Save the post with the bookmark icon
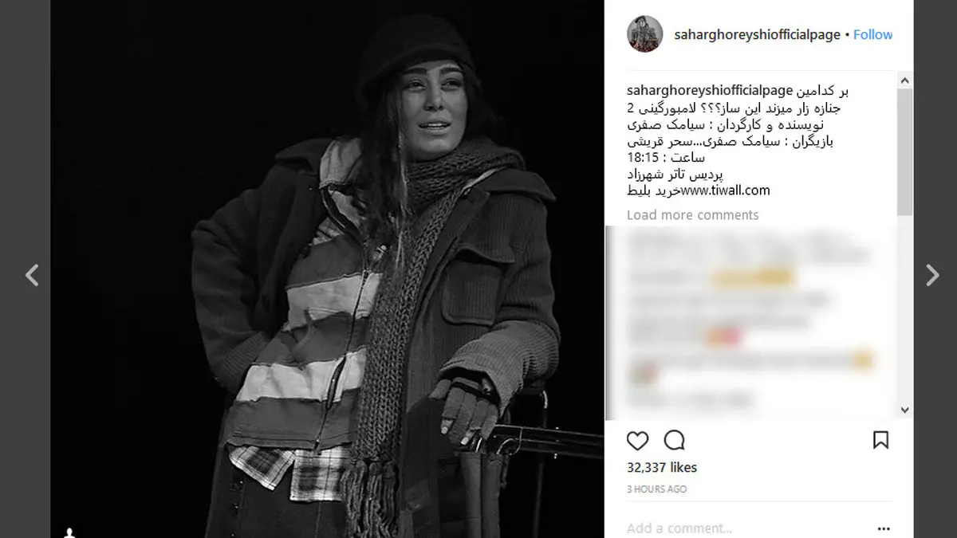 [880, 441]
